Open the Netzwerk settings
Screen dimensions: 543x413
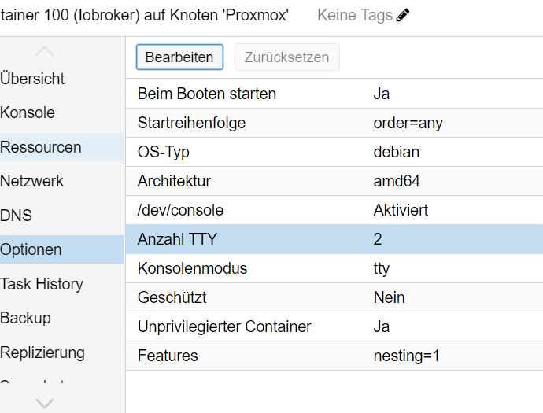[x=32, y=181]
